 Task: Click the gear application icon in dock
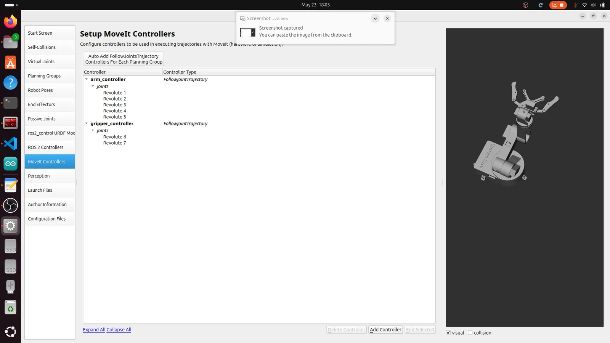coord(10,226)
